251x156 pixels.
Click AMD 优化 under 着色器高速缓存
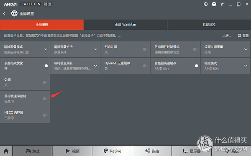tap(162, 69)
